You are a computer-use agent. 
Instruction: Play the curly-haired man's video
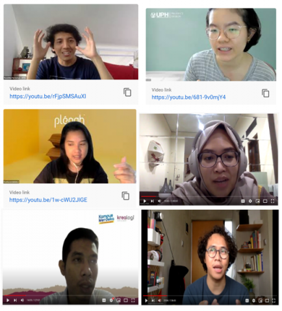[146, 301]
